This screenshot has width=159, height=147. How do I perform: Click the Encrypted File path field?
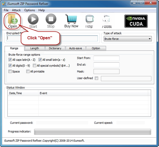pyautogui.click(x=52, y=38)
